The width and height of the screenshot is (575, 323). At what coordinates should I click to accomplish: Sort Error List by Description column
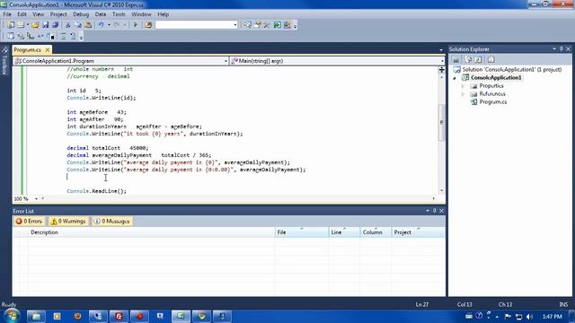pos(152,232)
